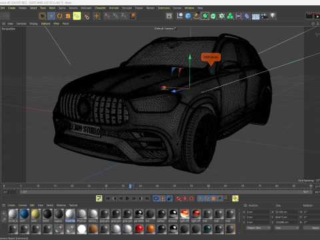Select the yellow material swatch
Screen dimensions: 320x240
click(x=35, y=214)
